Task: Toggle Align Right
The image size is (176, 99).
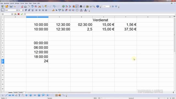Action: 43,10
